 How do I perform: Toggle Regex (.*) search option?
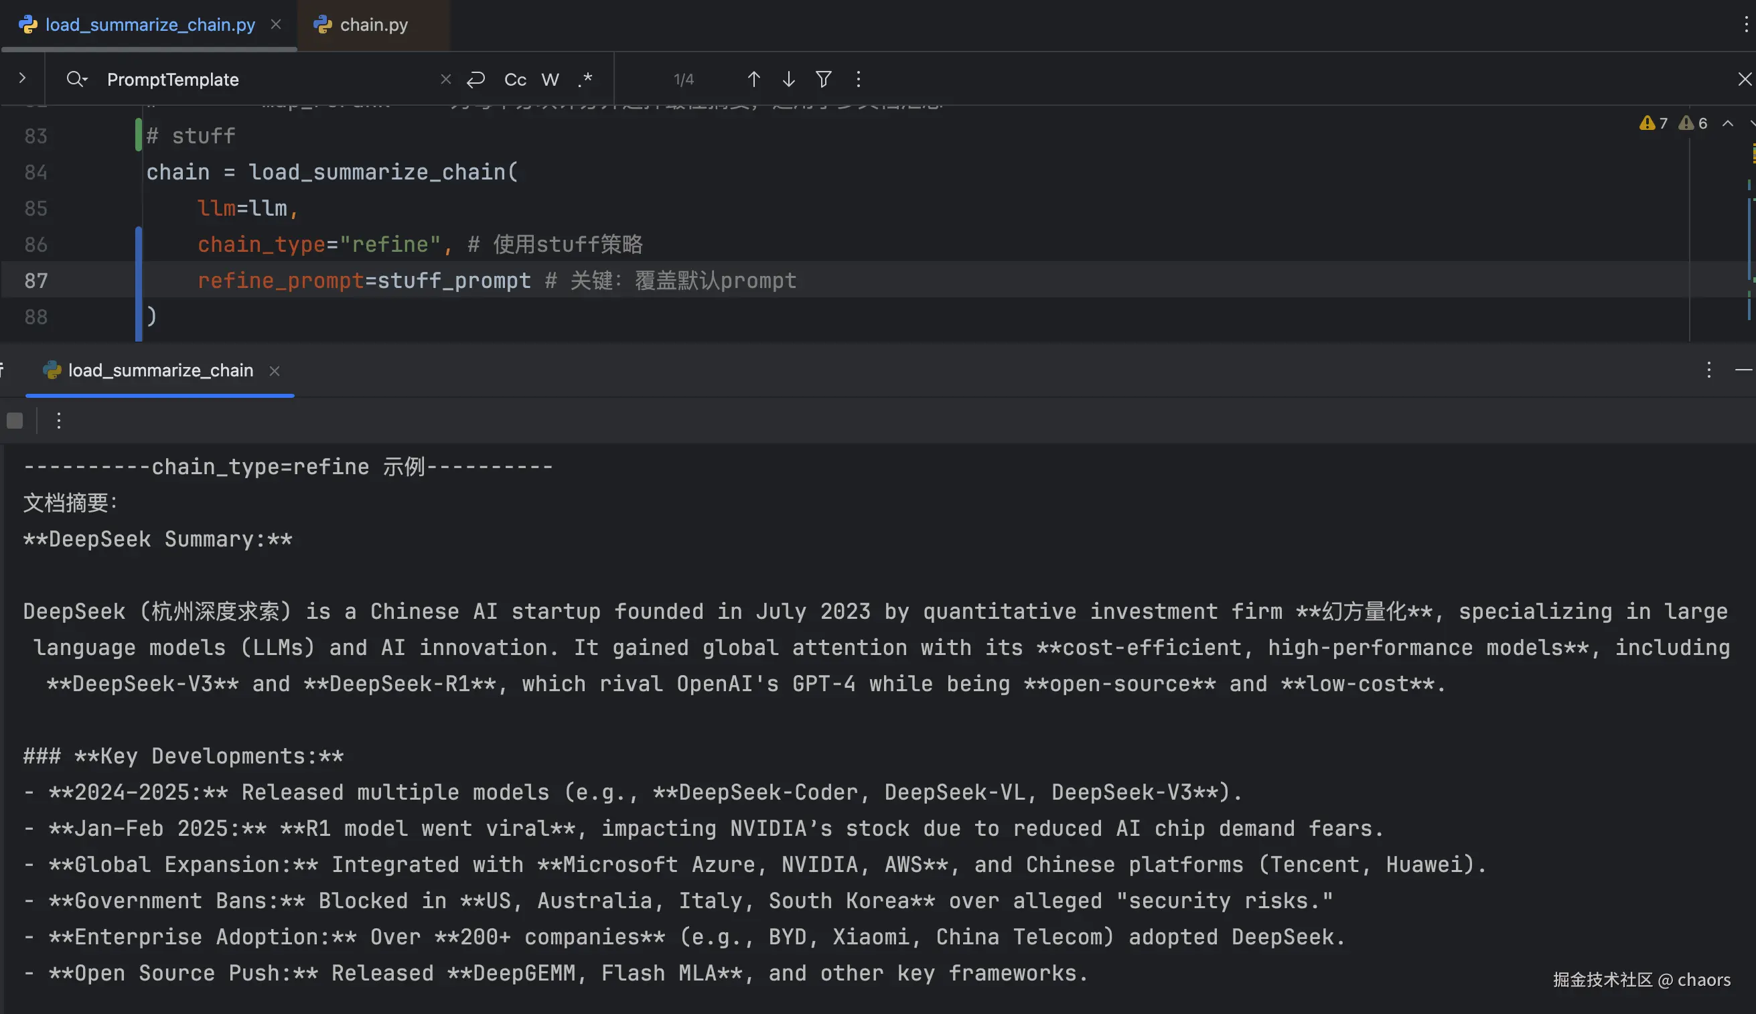click(x=585, y=80)
